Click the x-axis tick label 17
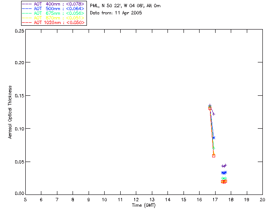Image resolution: width=270 pixels, height=216 pixels. click(x=215, y=200)
